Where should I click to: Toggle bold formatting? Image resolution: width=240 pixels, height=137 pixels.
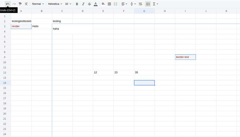(x=77, y=4)
